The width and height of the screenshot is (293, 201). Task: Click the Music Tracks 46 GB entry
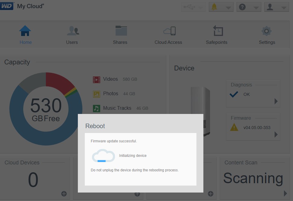tap(120, 108)
